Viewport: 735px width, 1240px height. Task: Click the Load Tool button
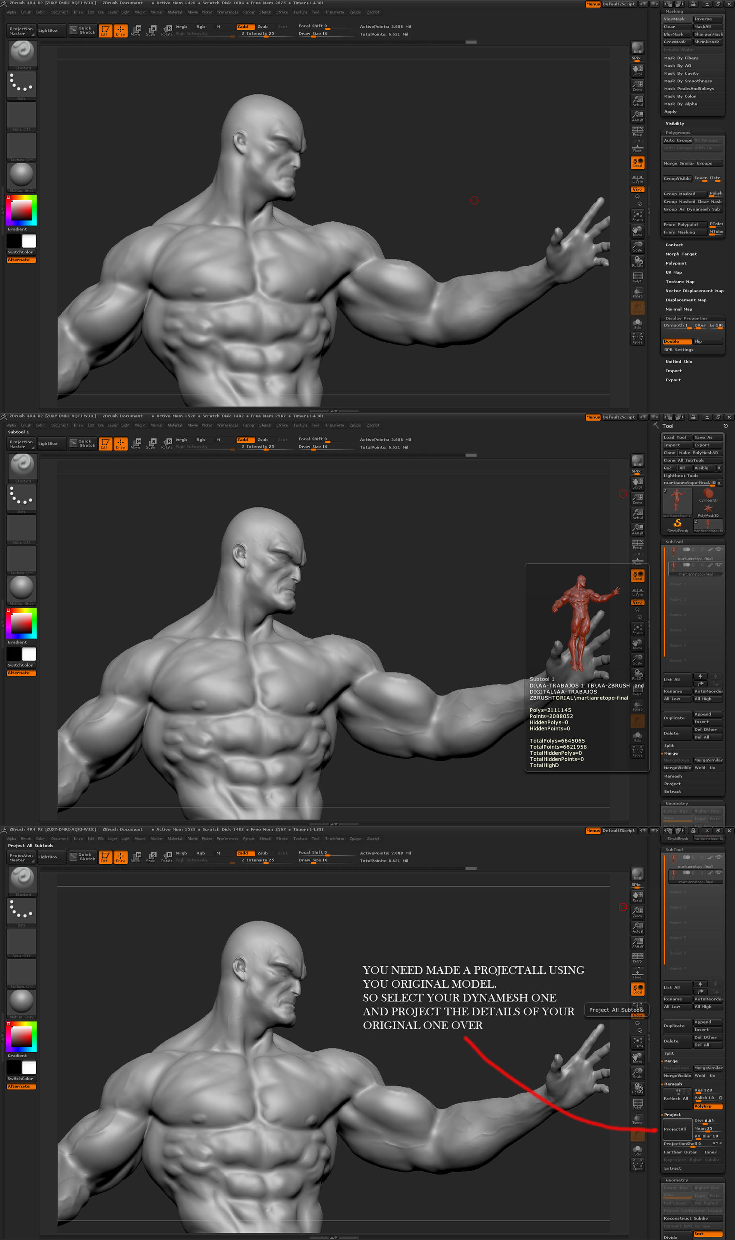pyautogui.click(x=677, y=438)
